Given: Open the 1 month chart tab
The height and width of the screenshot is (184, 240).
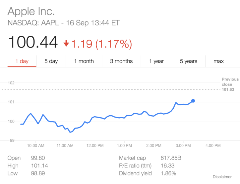Looking at the screenshot, I should pyautogui.click(x=84, y=61).
